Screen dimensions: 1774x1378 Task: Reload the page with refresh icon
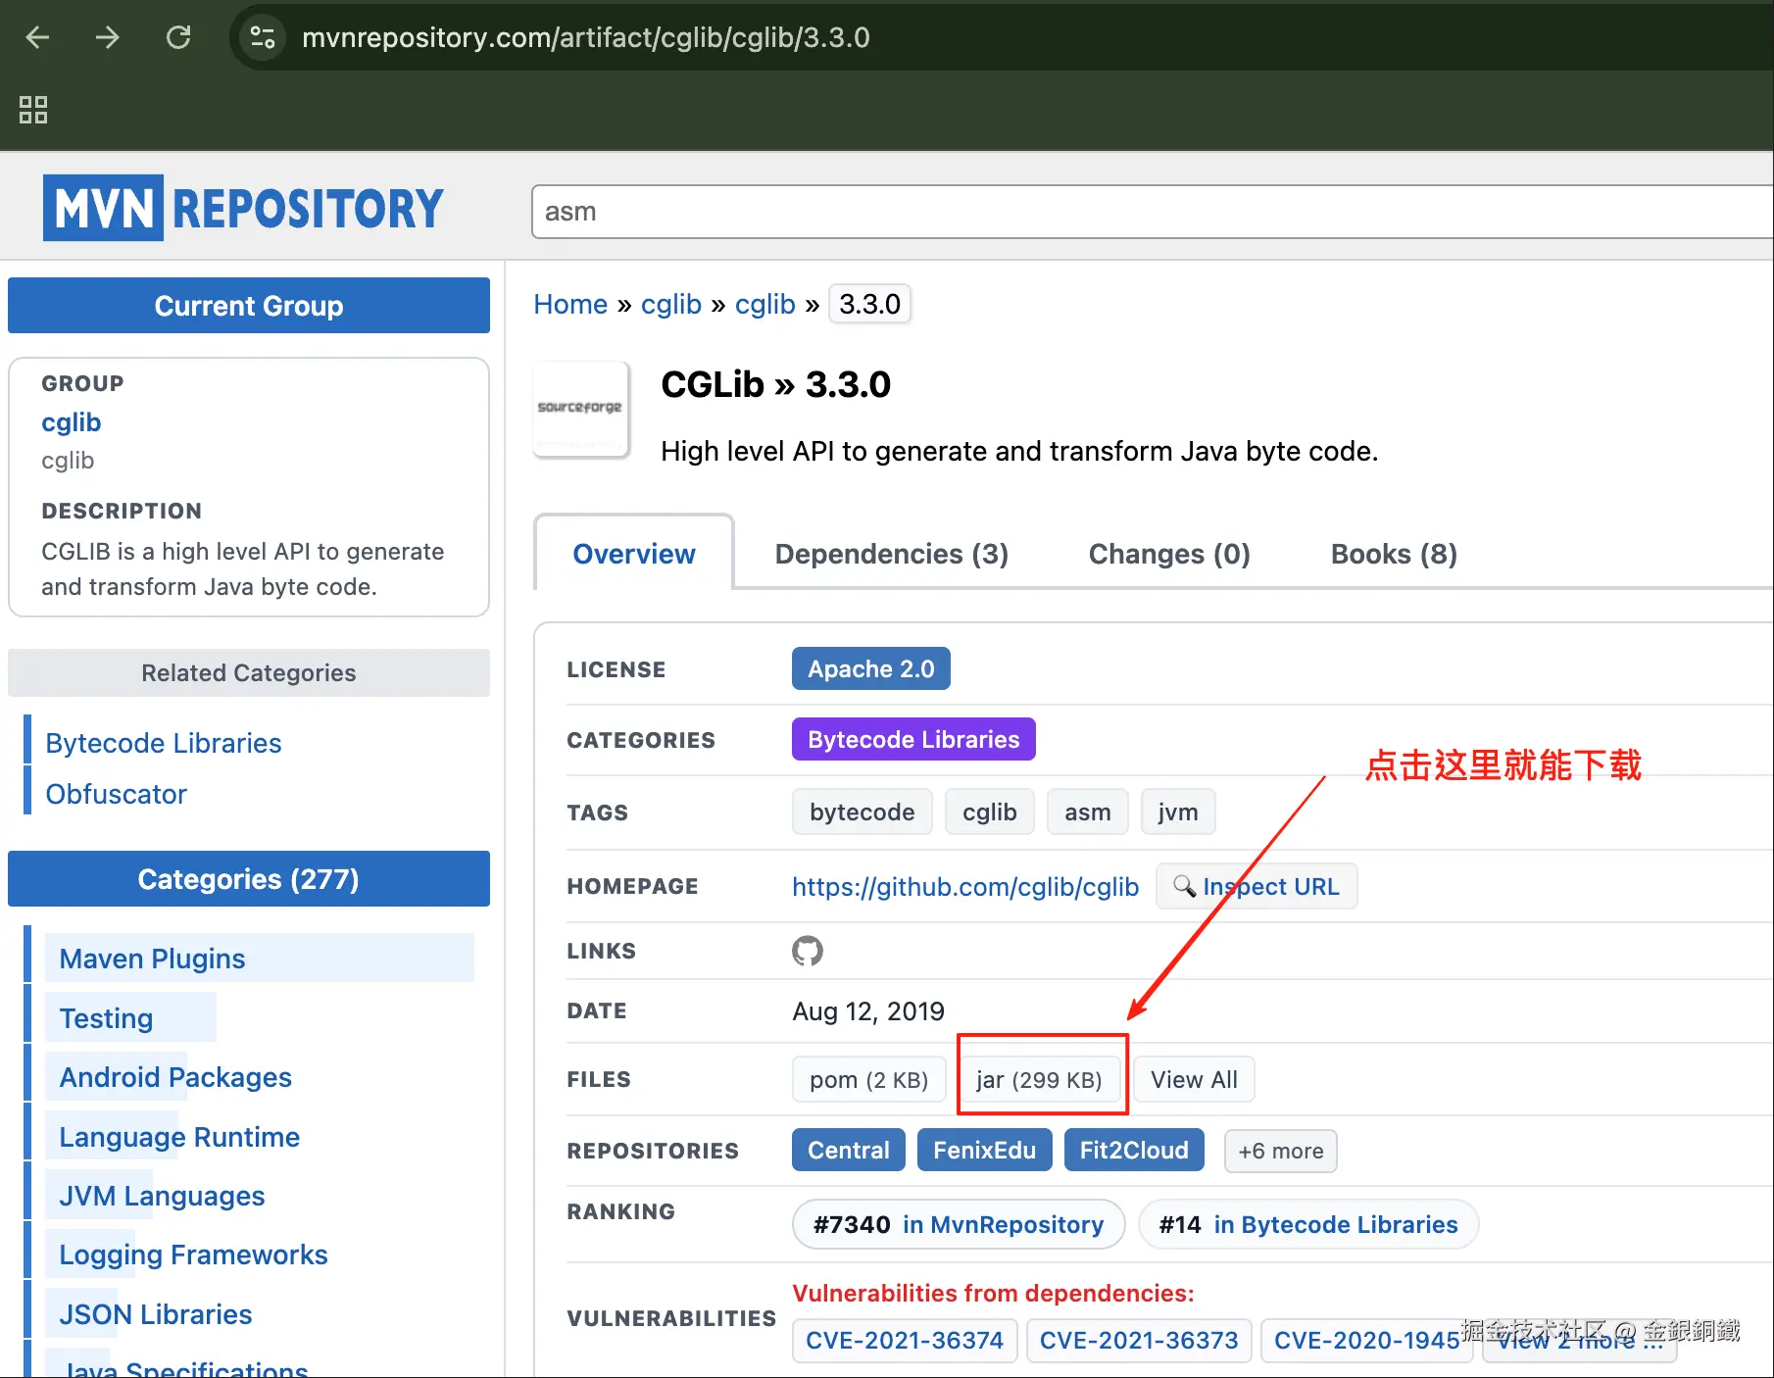pyautogui.click(x=178, y=37)
